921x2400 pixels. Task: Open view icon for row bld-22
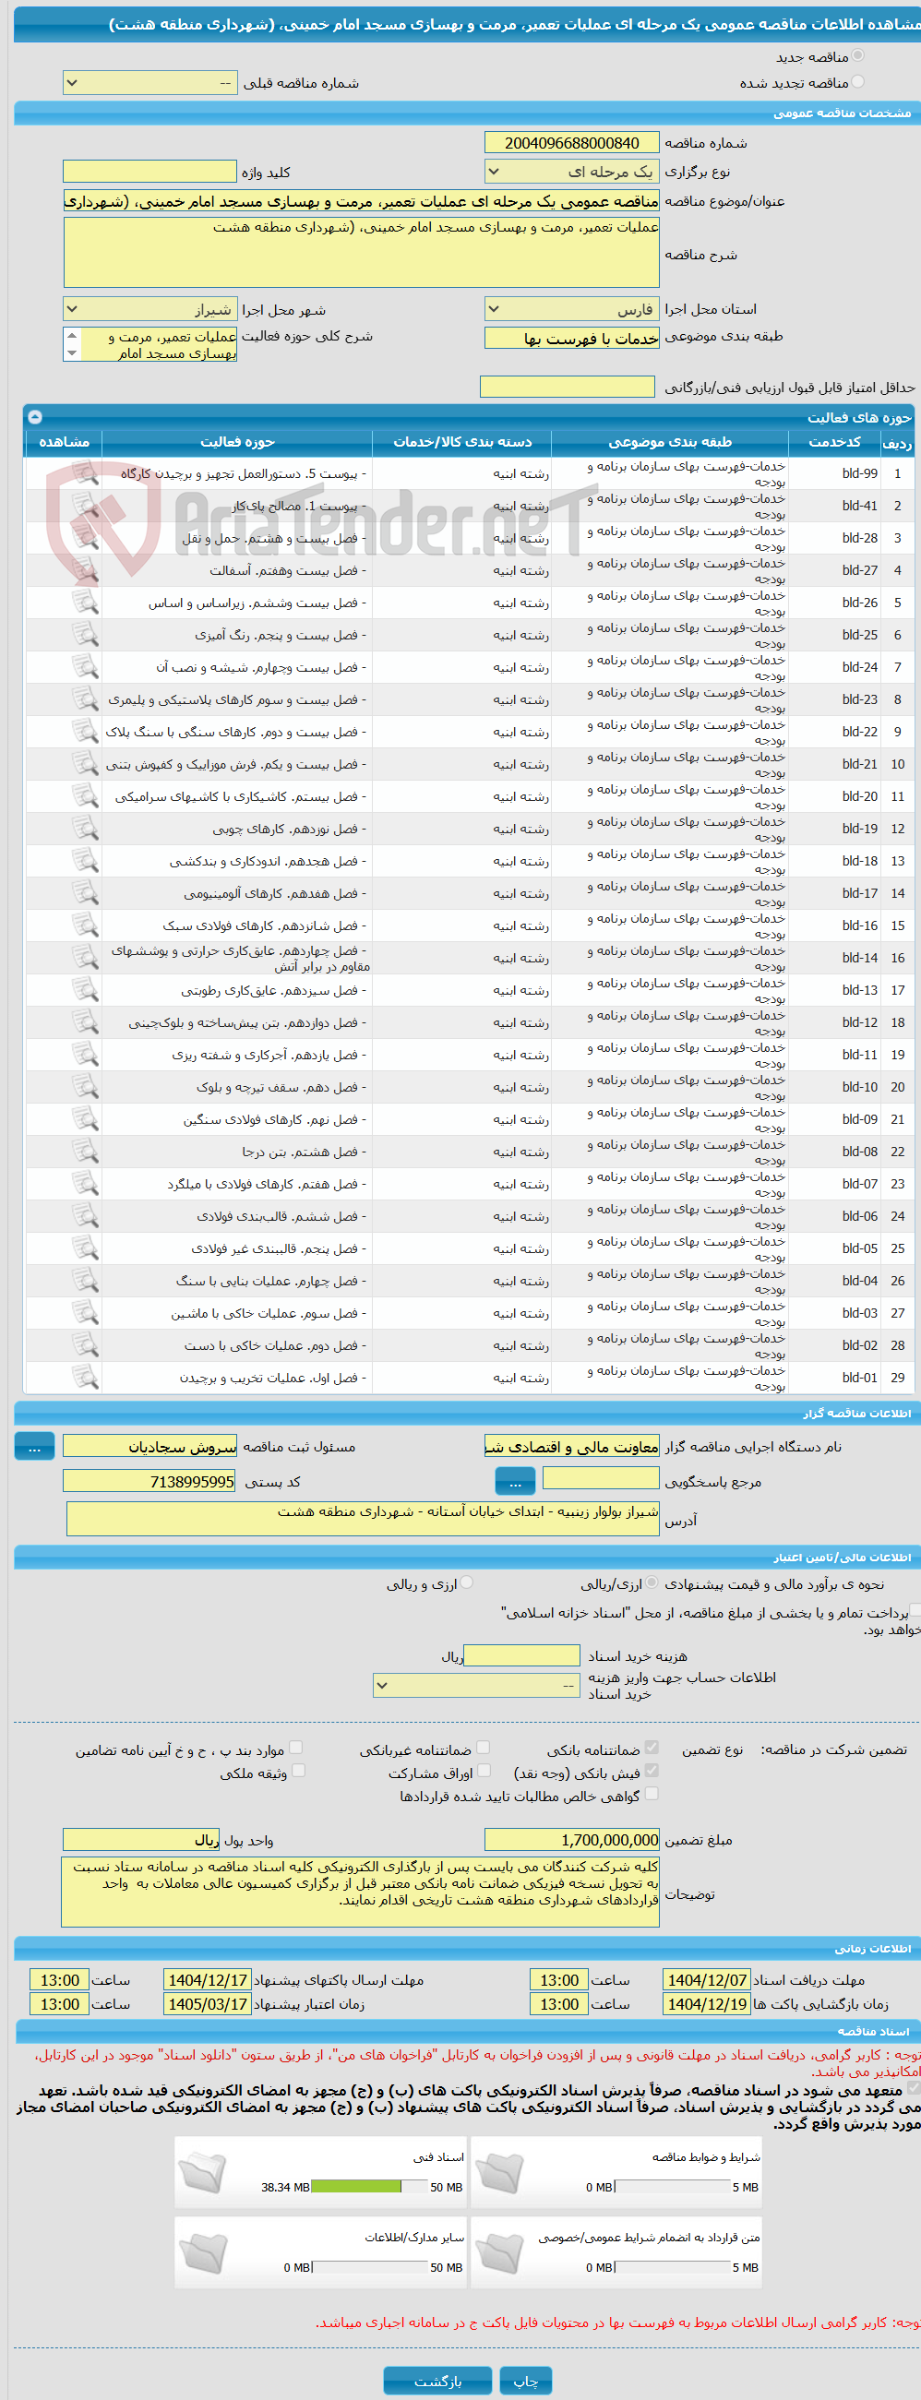click(85, 733)
